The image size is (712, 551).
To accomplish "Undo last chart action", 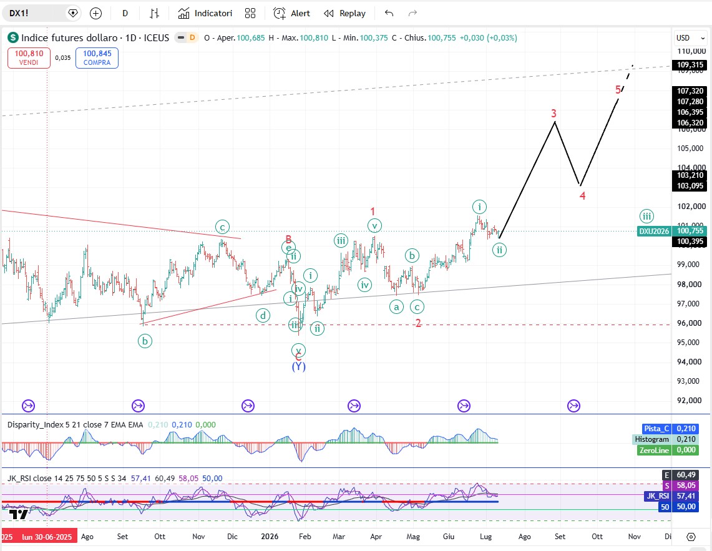I will [389, 13].
